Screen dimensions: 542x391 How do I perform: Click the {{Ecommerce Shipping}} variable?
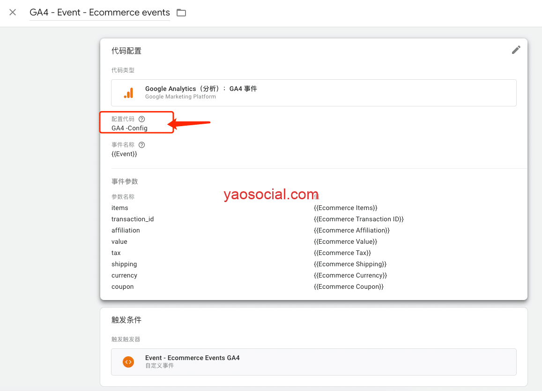click(350, 264)
